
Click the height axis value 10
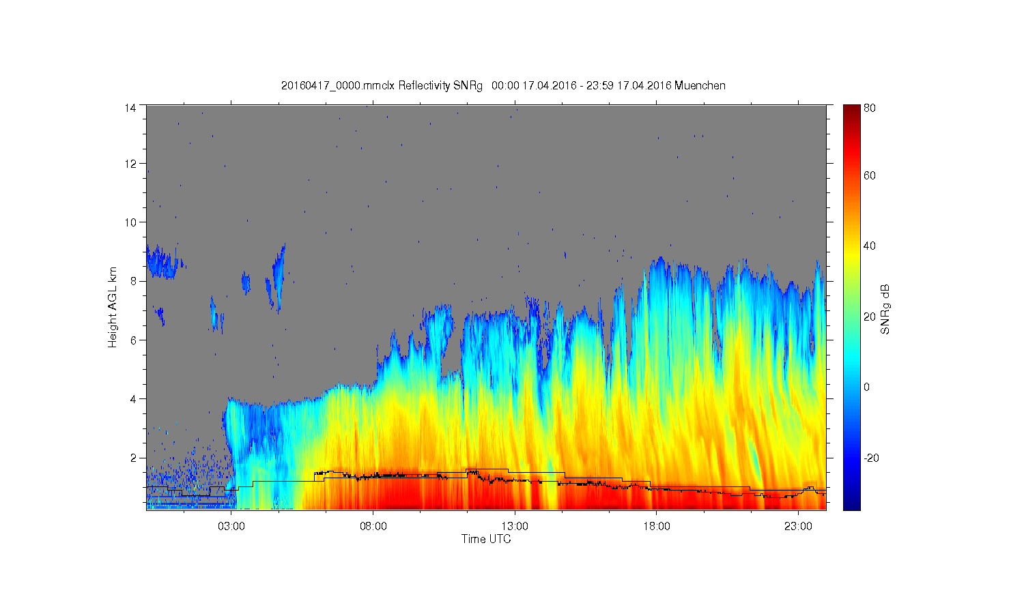[x=130, y=222]
